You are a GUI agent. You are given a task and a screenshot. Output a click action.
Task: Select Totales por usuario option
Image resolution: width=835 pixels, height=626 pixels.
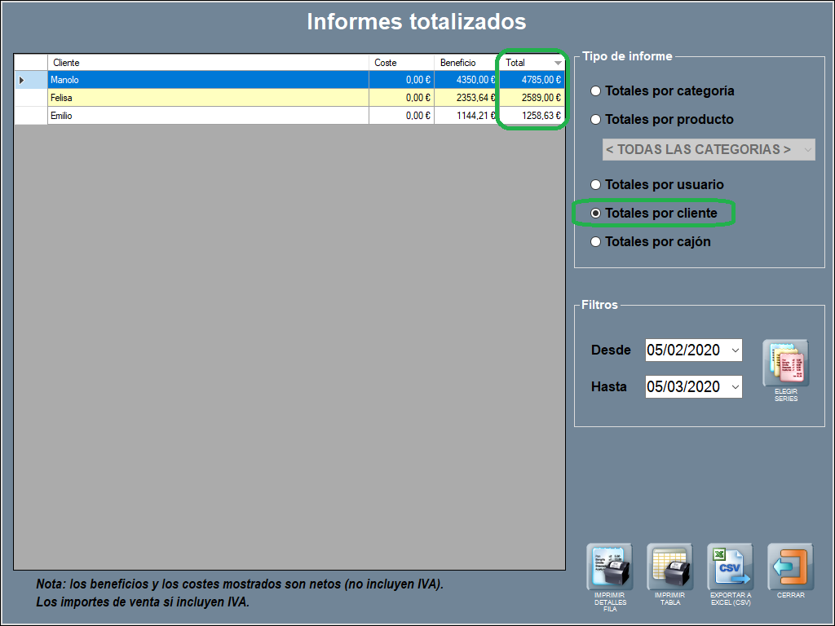(596, 185)
